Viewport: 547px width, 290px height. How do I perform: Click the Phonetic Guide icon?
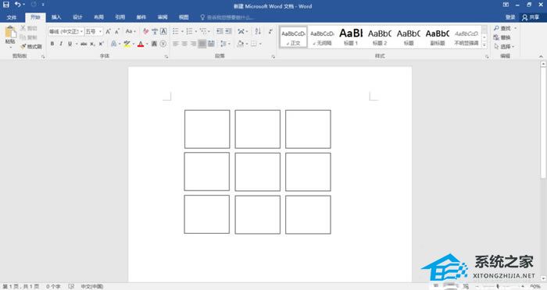pos(155,31)
